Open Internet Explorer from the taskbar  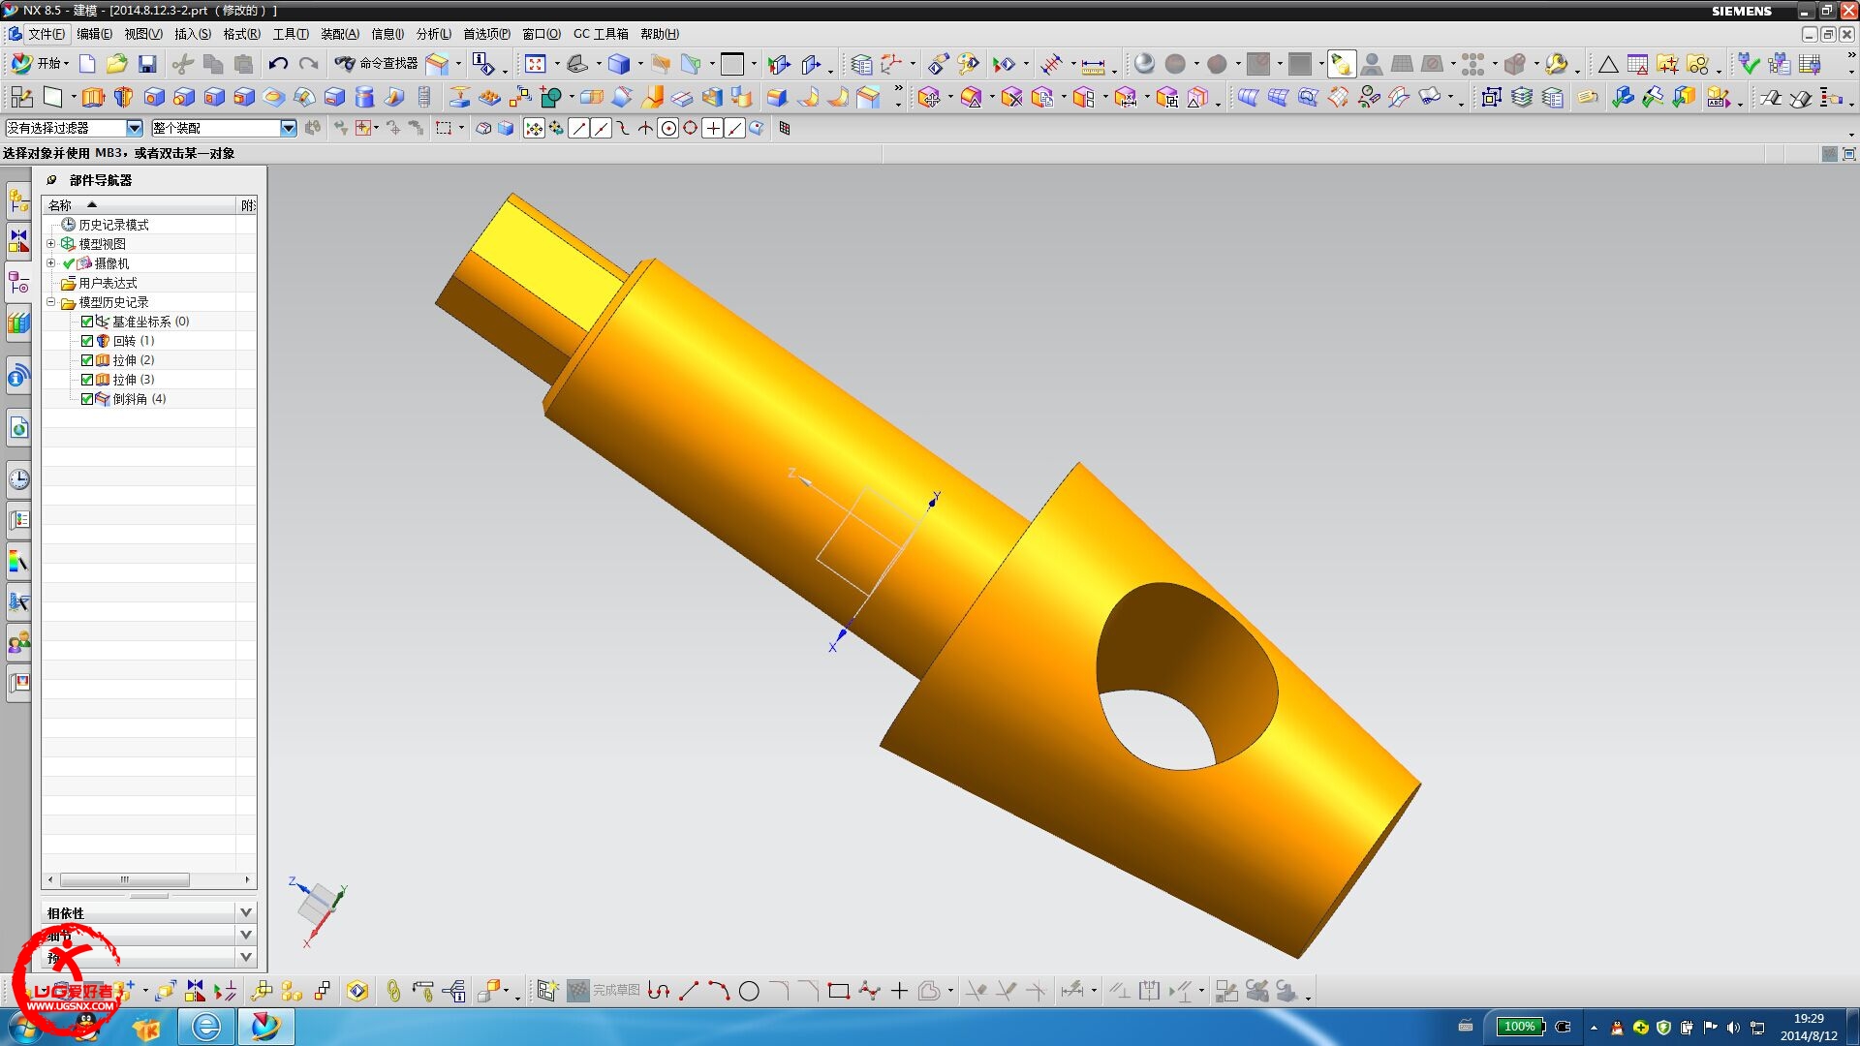click(x=205, y=1027)
